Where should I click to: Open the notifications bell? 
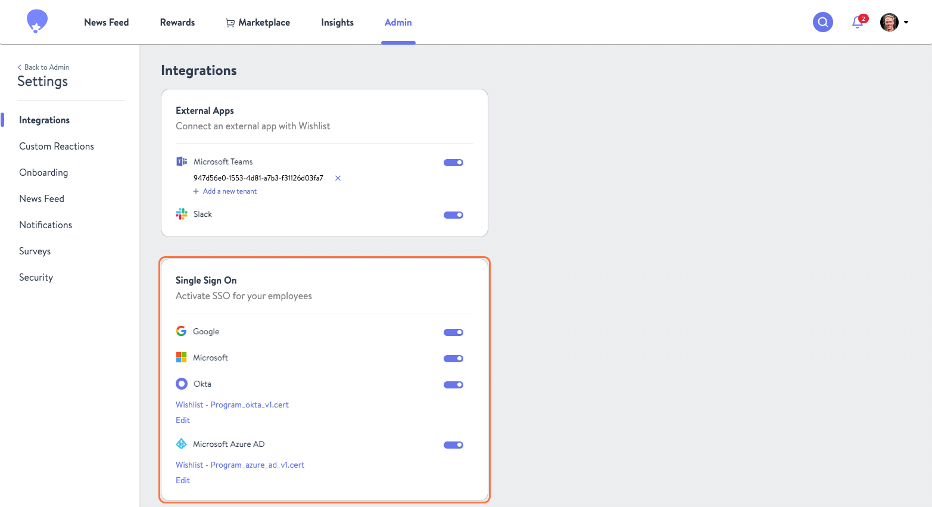[x=858, y=22]
